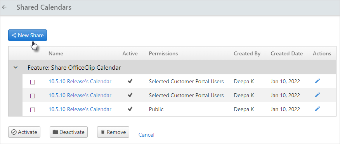340x144 pixels.
Task: Click the Active checkmark in the Public row
Action: [x=130, y=109]
